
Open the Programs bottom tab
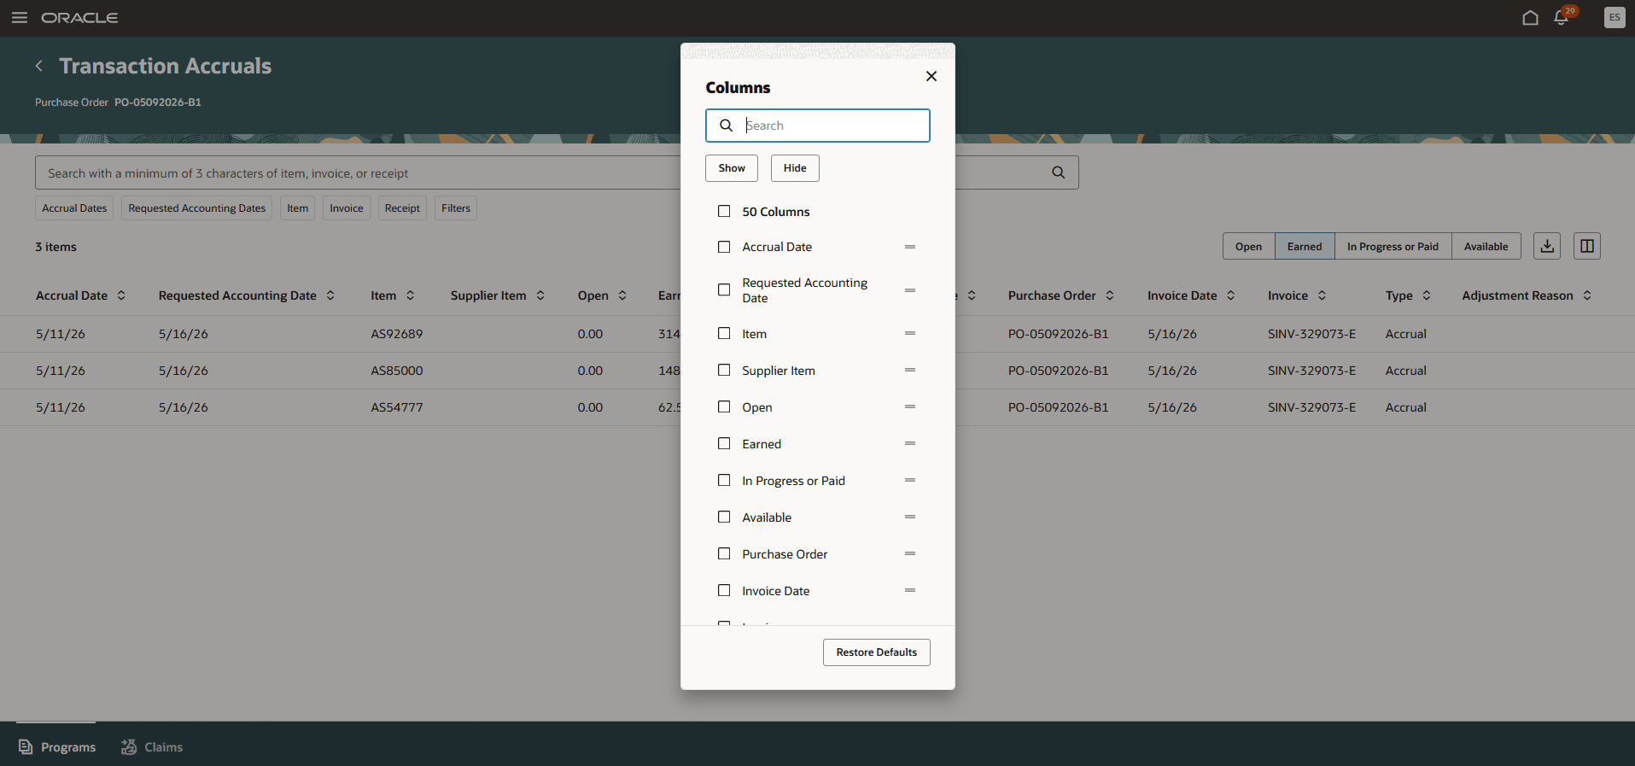(57, 747)
